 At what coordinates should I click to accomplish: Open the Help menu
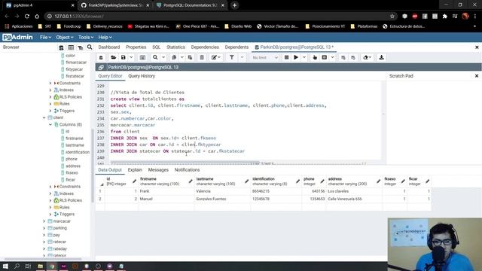tap(105, 37)
